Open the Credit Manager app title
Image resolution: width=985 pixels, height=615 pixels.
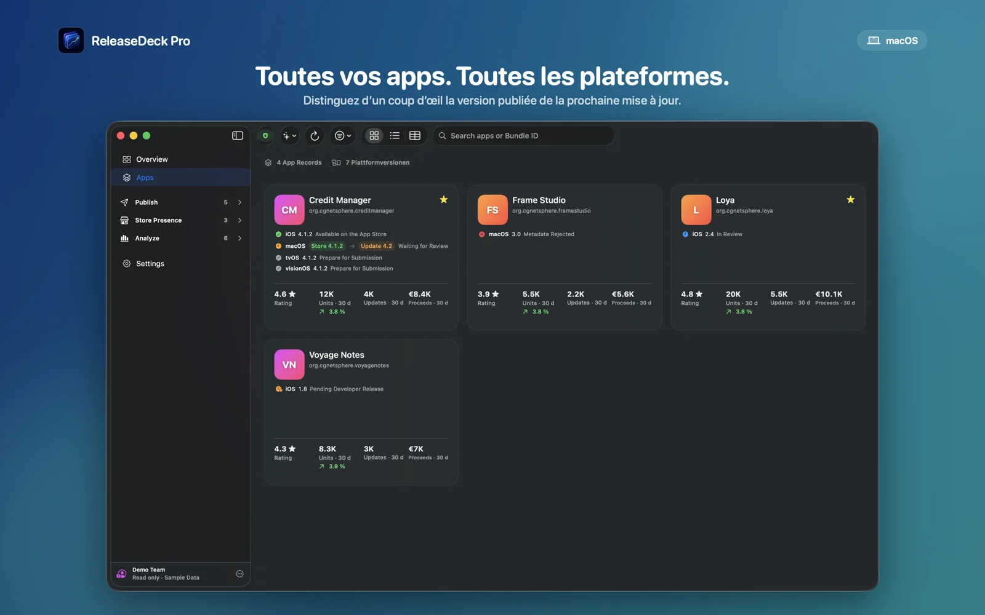tap(340, 200)
